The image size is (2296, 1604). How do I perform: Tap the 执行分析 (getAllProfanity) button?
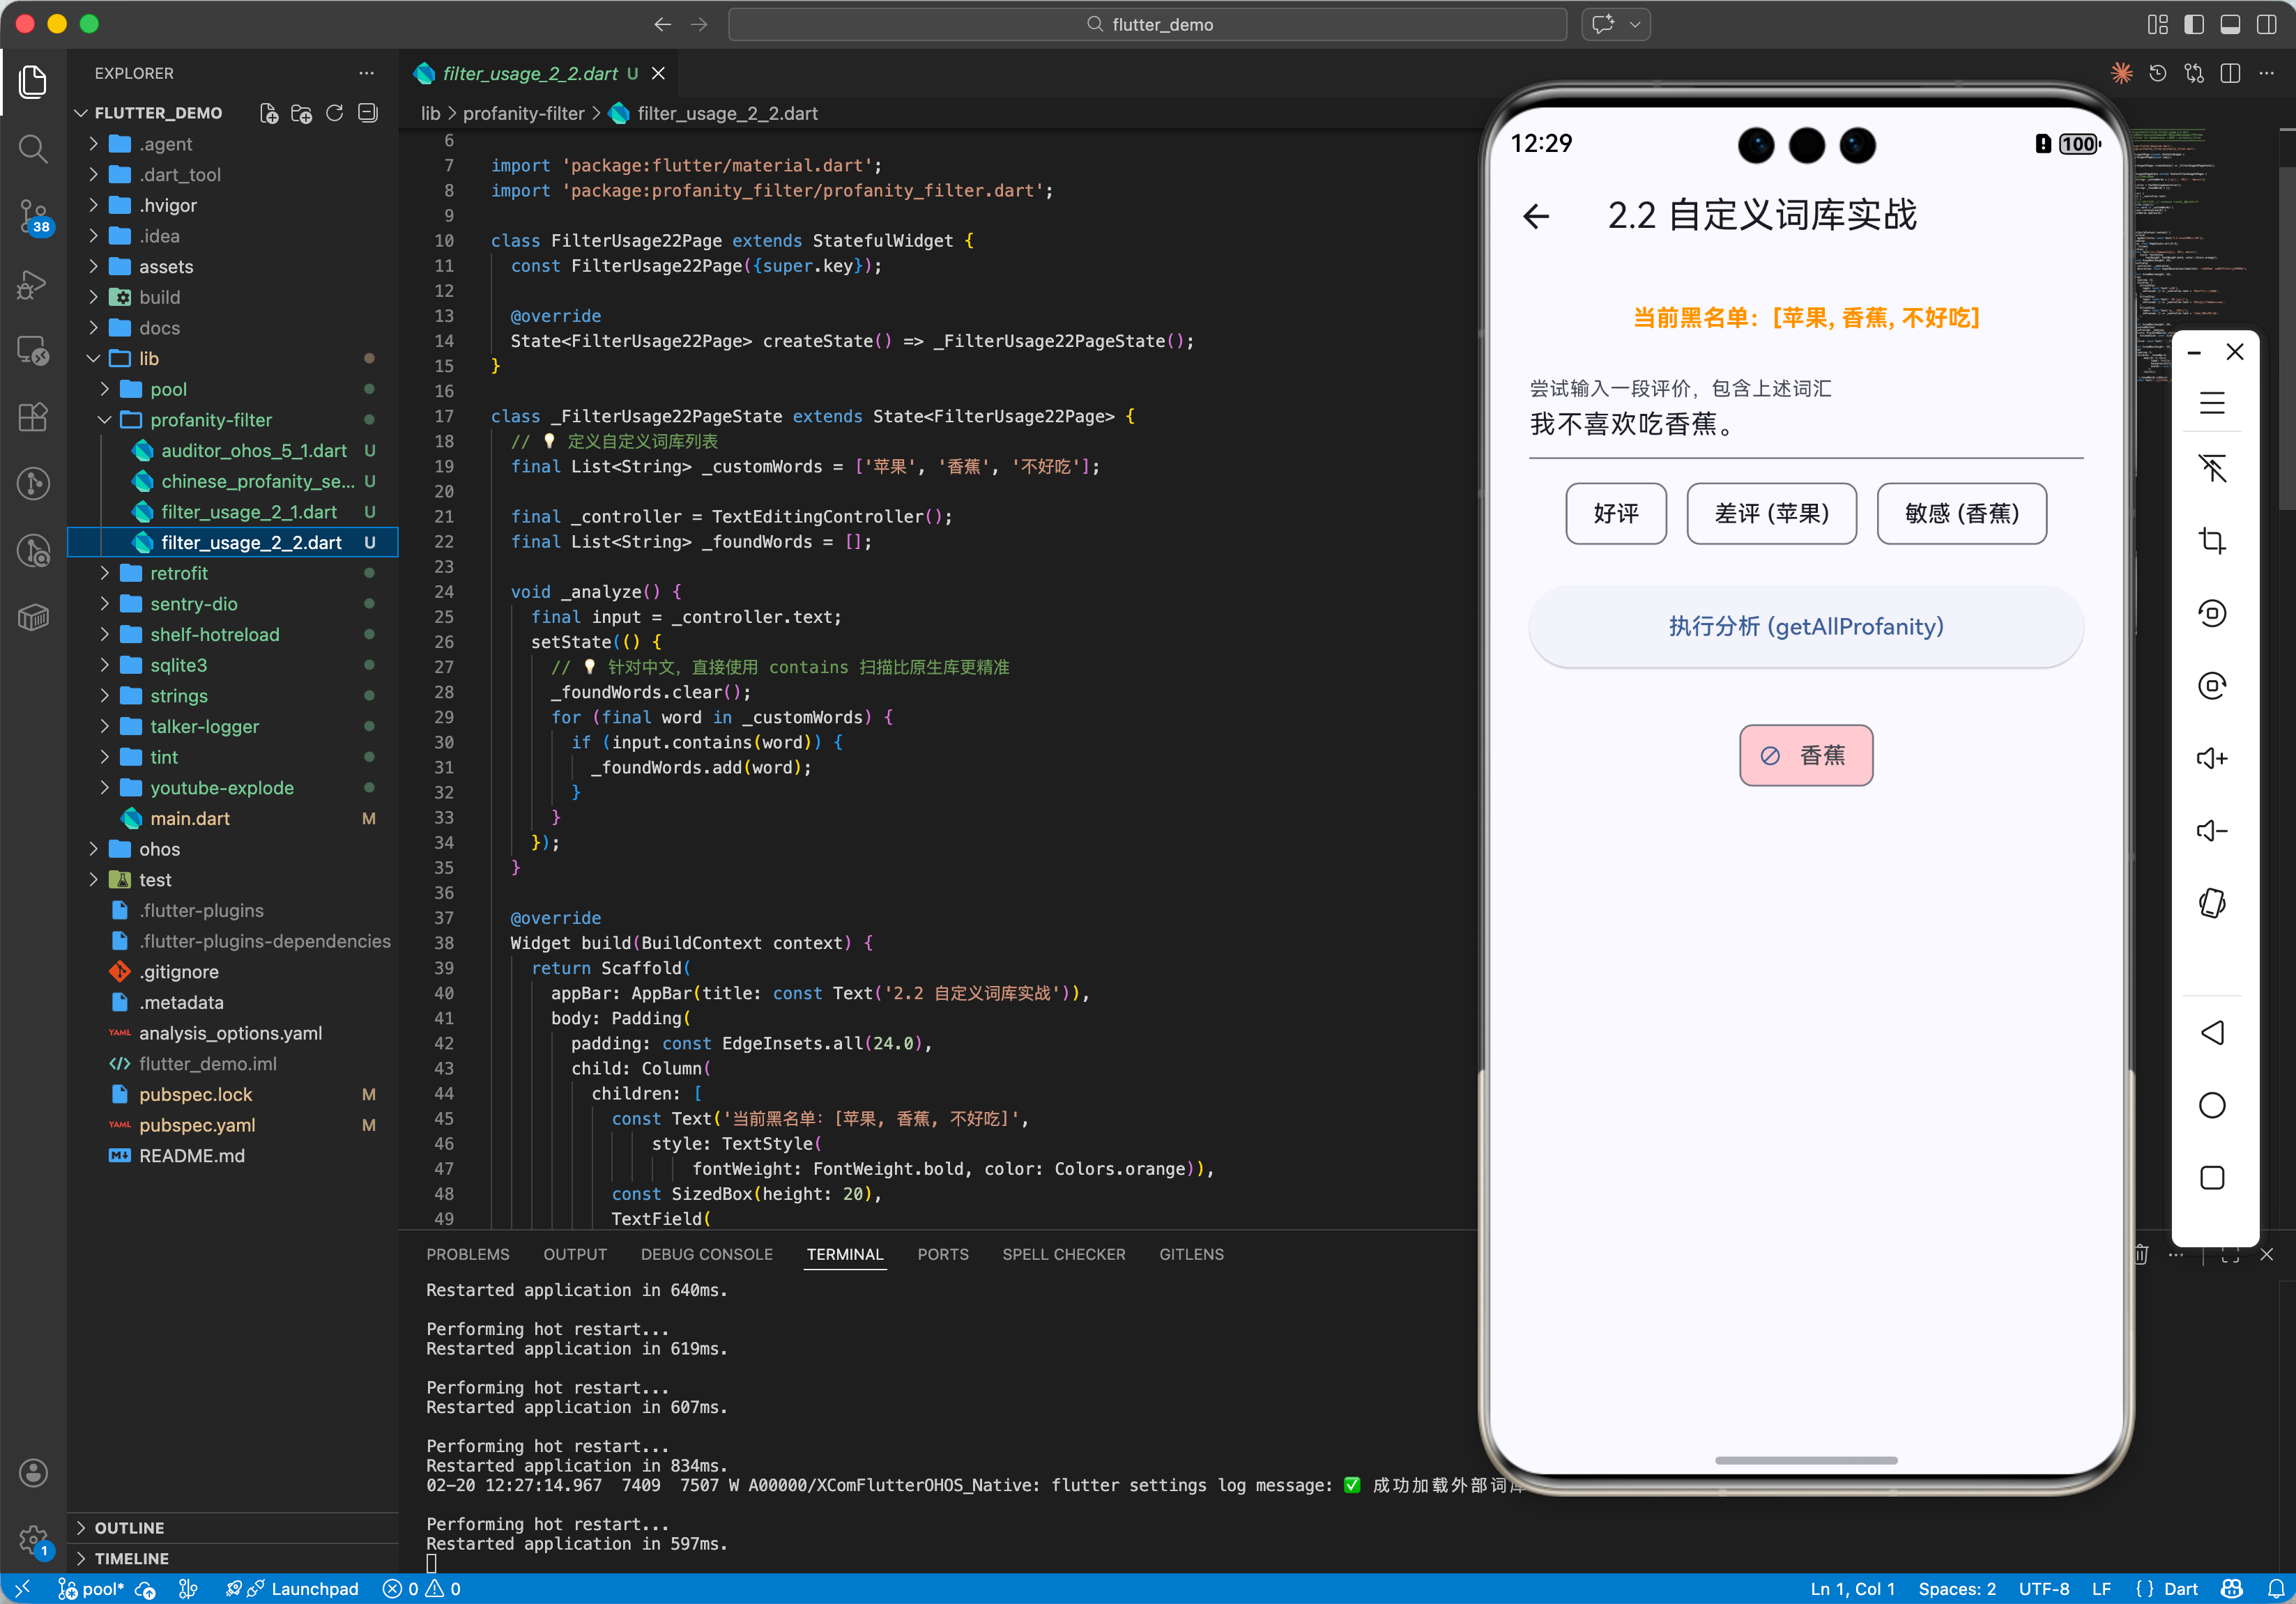pos(1805,626)
